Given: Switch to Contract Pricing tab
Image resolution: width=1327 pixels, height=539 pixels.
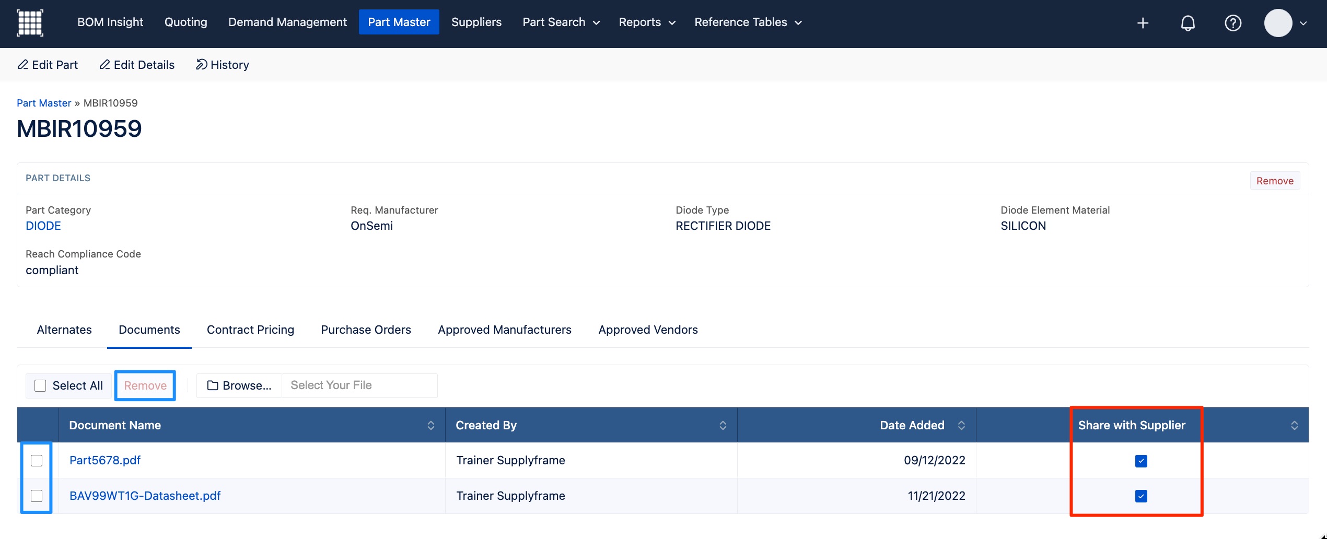Looking at the screenshot, I should [x=250, y=330].
